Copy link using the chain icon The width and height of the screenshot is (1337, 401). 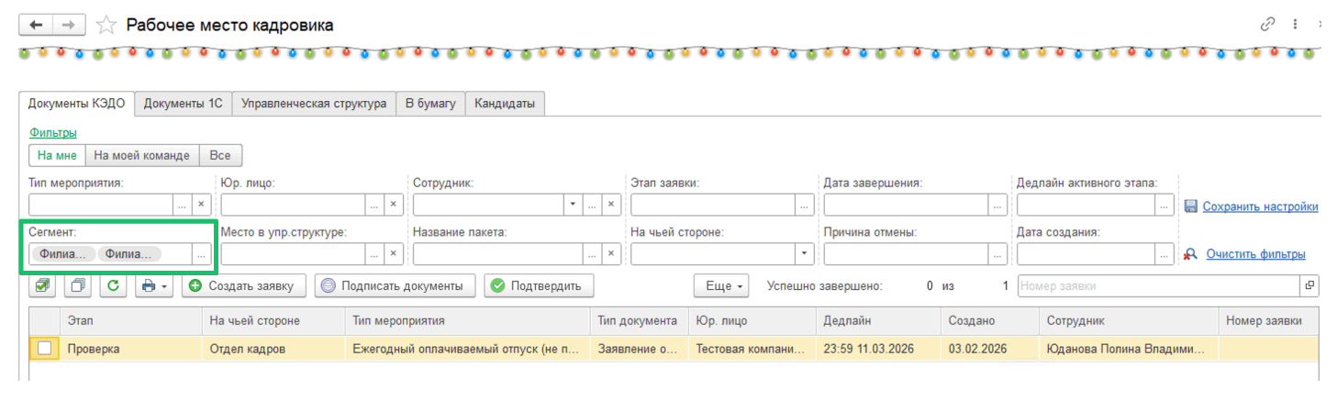click(x=1268, y=25)
